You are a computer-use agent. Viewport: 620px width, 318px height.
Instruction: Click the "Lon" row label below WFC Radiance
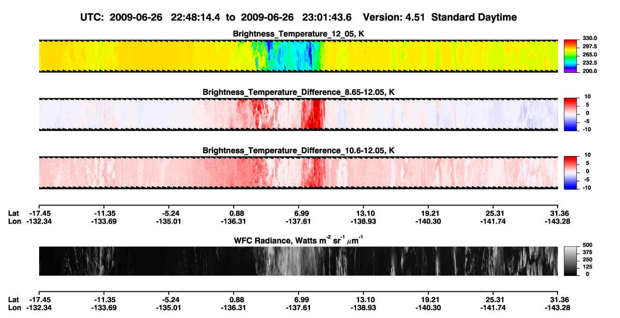click(15, 308)
